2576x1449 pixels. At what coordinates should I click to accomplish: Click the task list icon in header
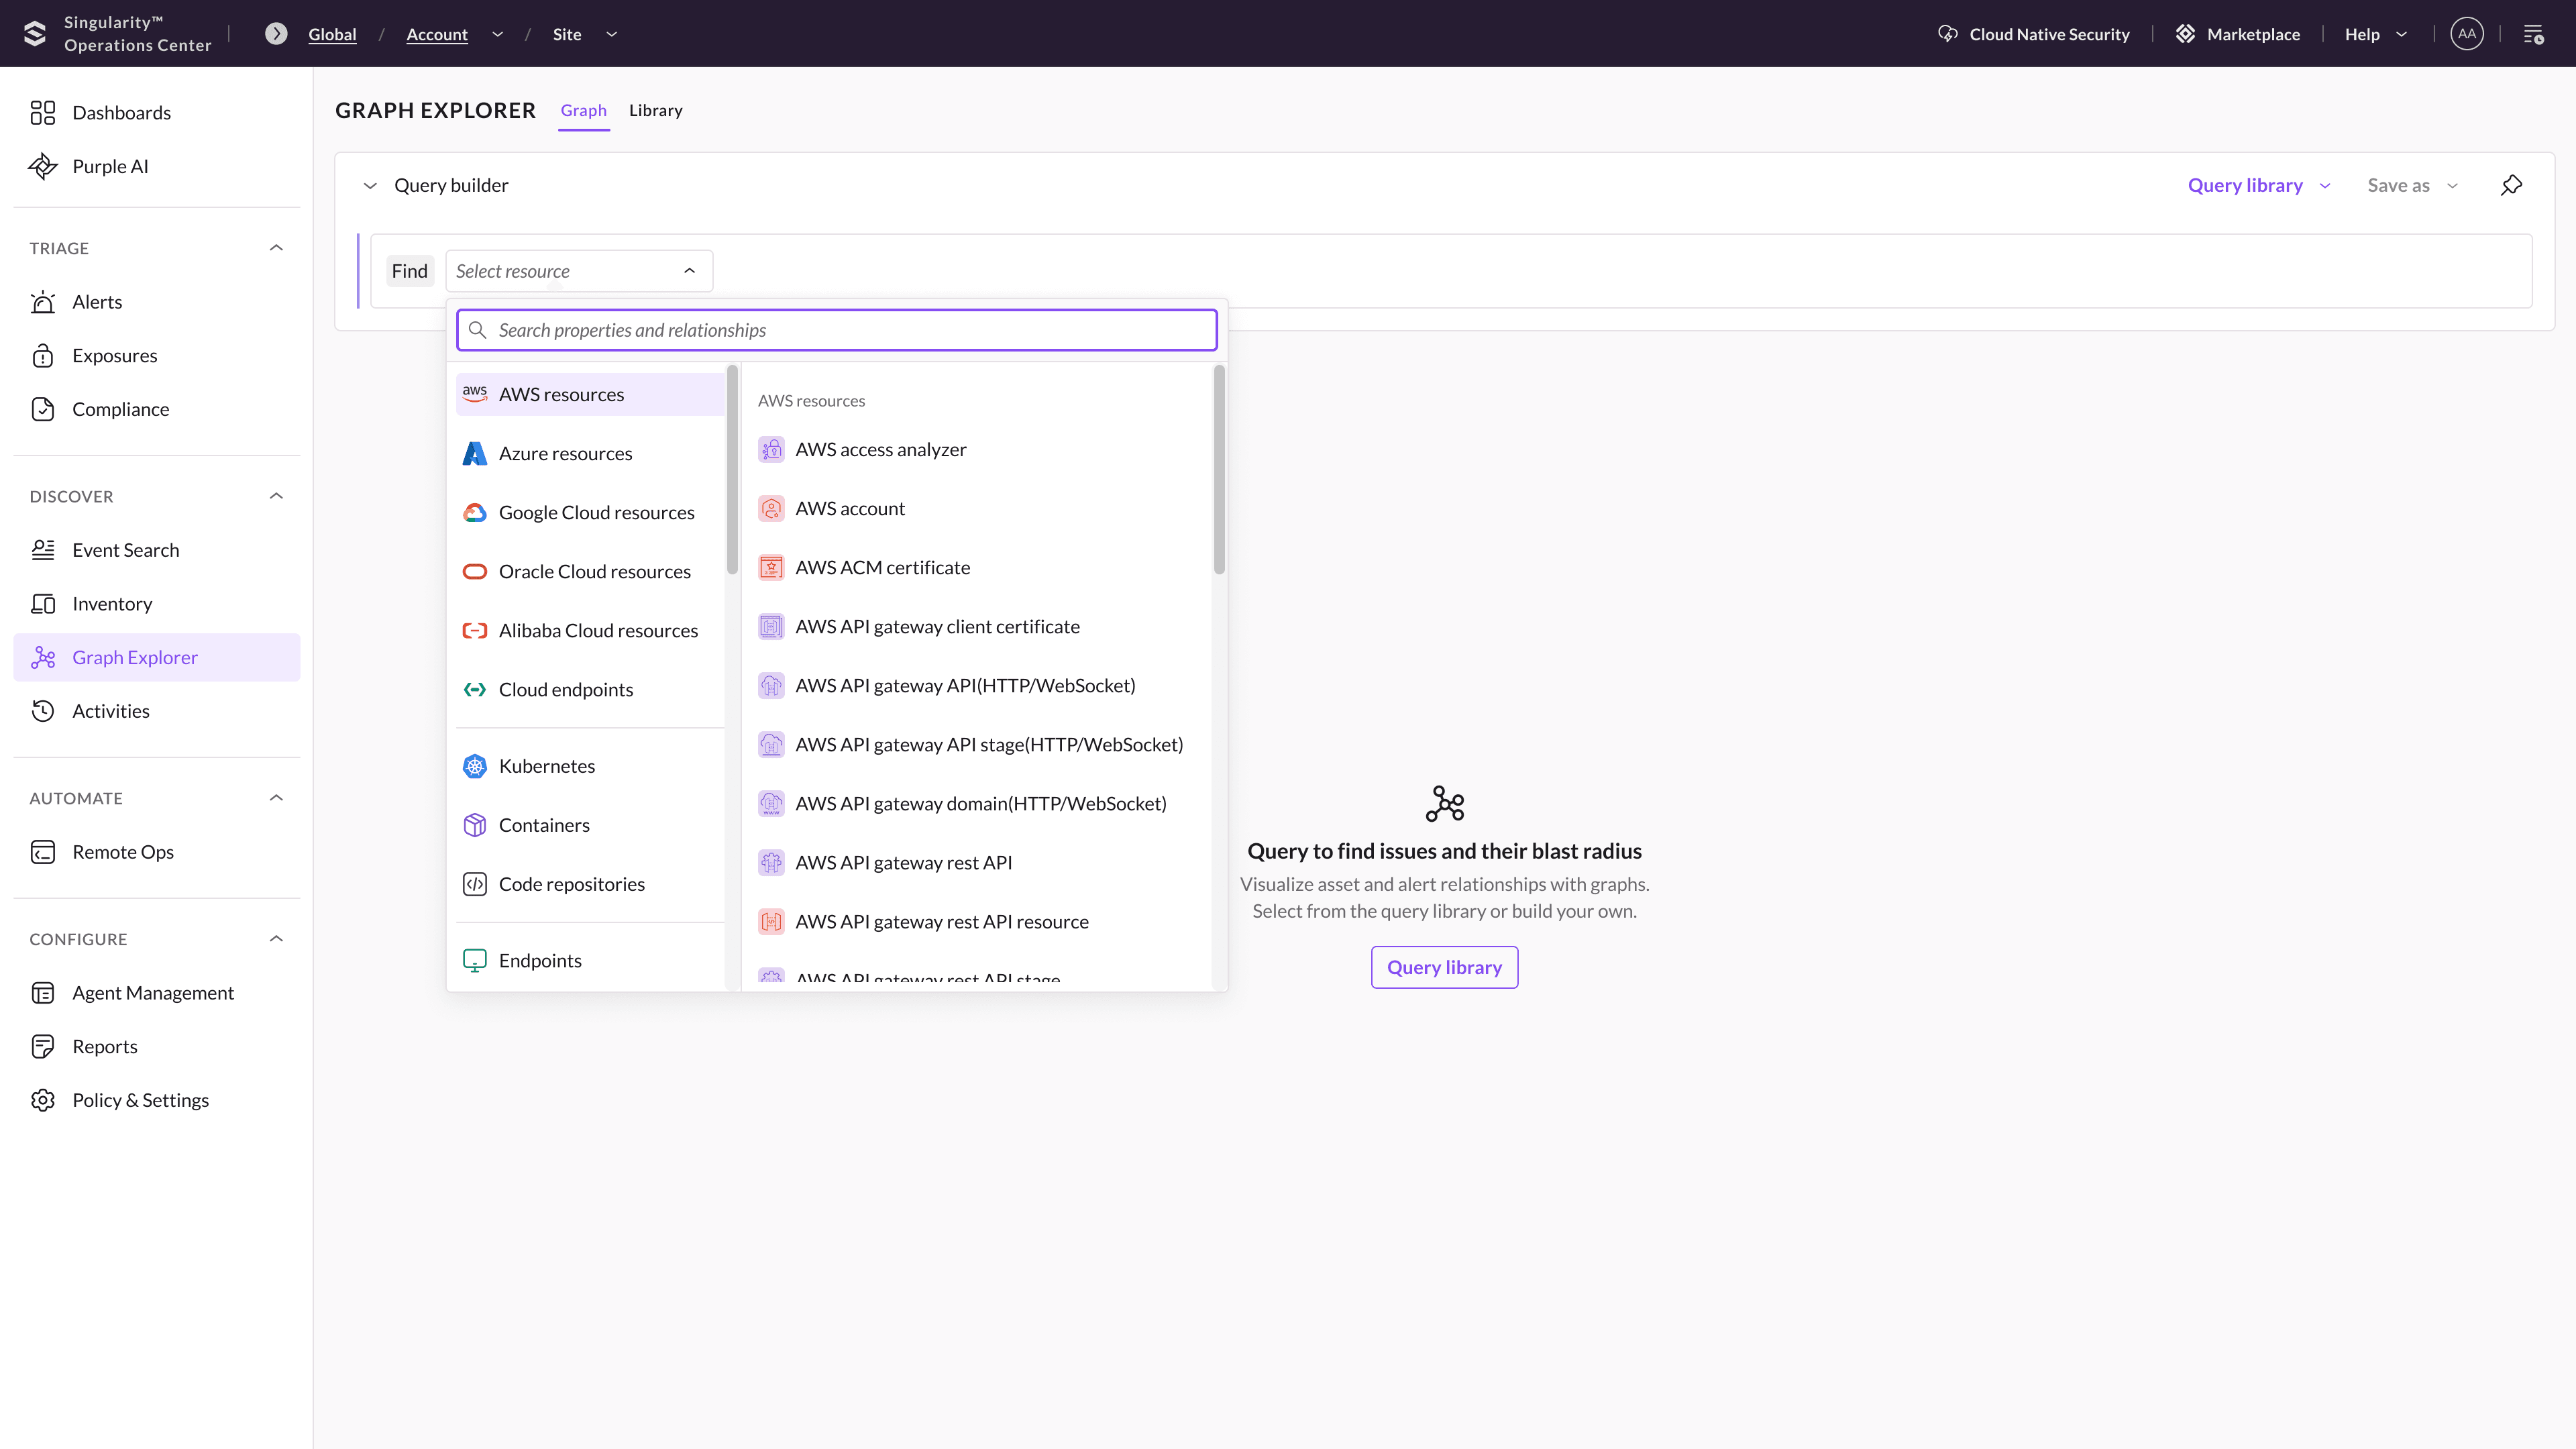coord(2533,35)
